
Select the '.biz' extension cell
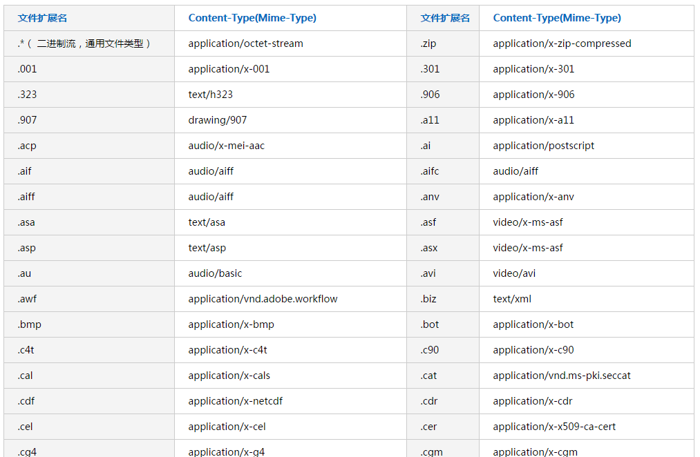(443, 299)
